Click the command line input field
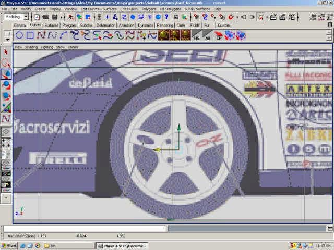 85,229
